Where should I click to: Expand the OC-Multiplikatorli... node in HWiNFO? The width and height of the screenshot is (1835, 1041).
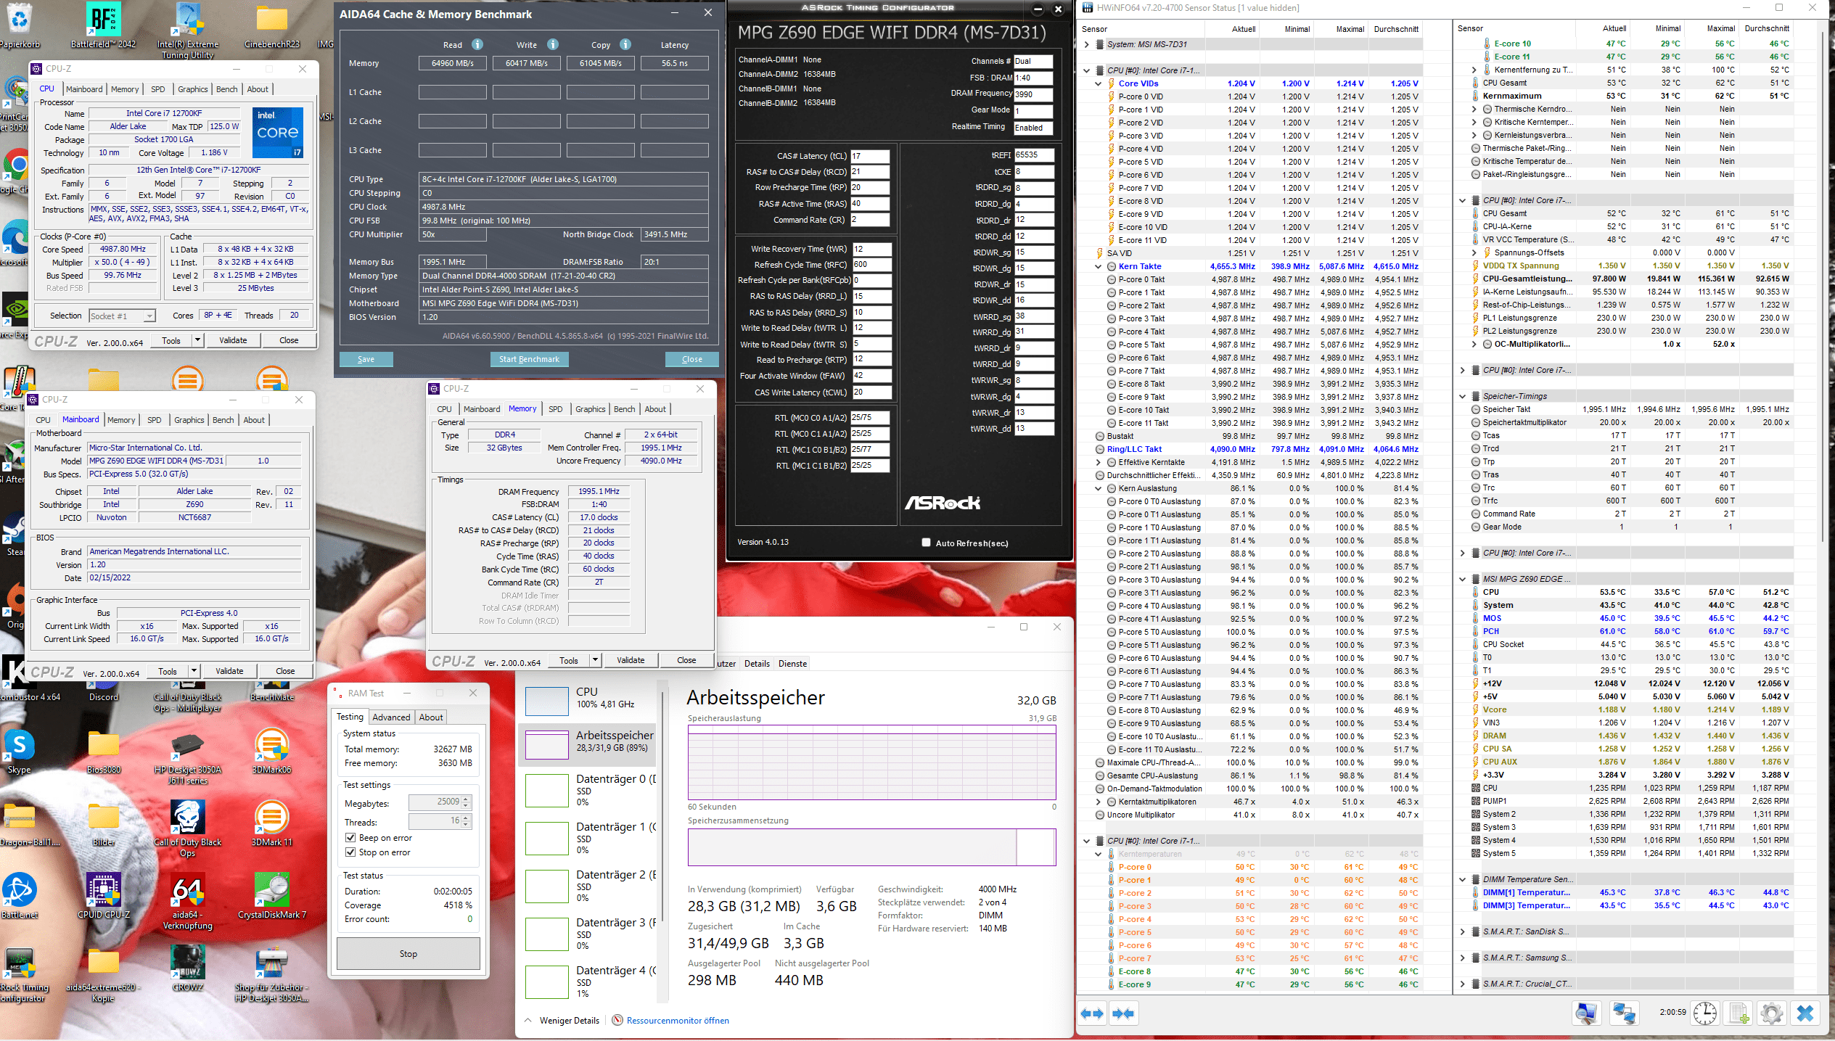pyautogui.click(x=1474, y=344)
